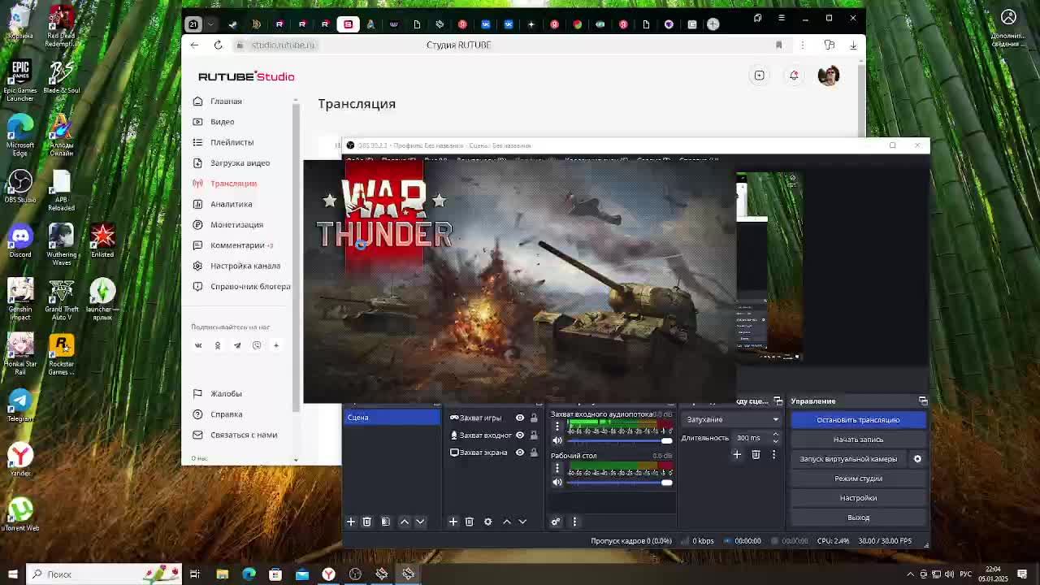
Task: Delete the selected scene in OBS
Action: [x=366, y=522]
